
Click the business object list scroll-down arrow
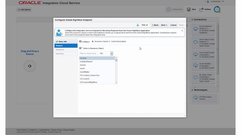click(116, 83)
